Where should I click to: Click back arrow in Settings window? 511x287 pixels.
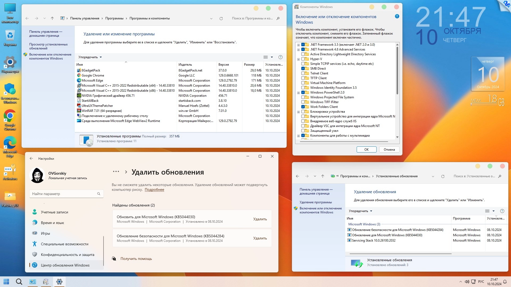click(x=31, y=159)
